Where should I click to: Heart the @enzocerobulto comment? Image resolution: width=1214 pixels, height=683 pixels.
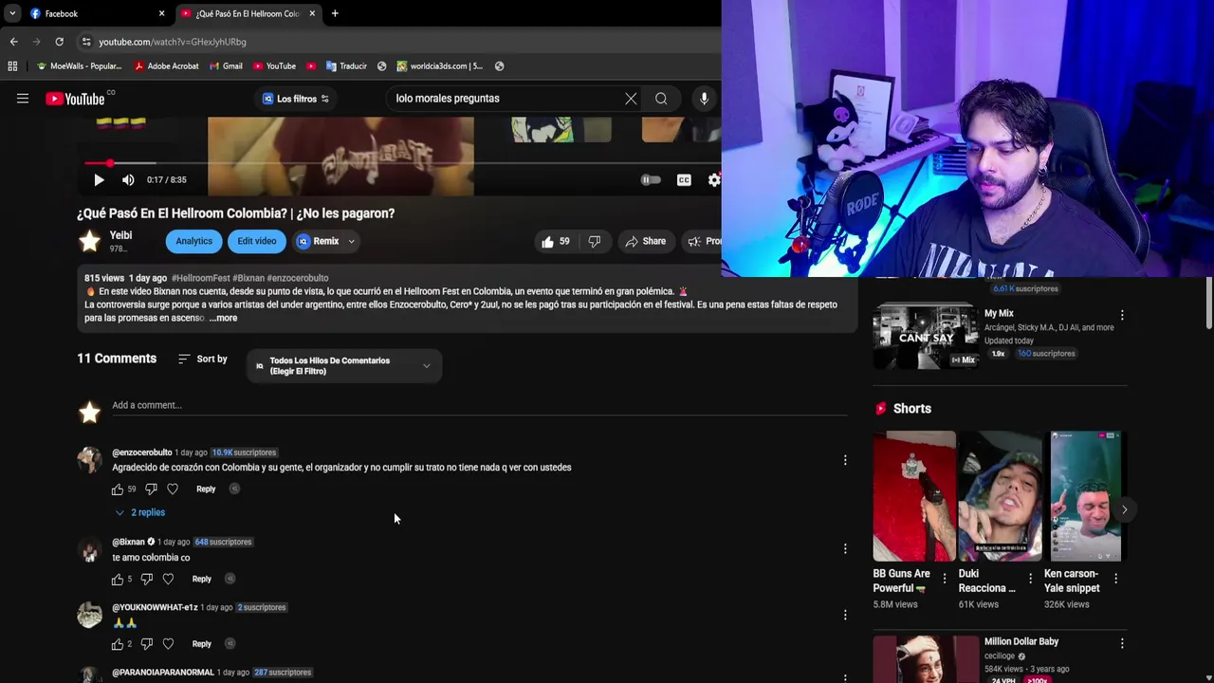(173, 489)
